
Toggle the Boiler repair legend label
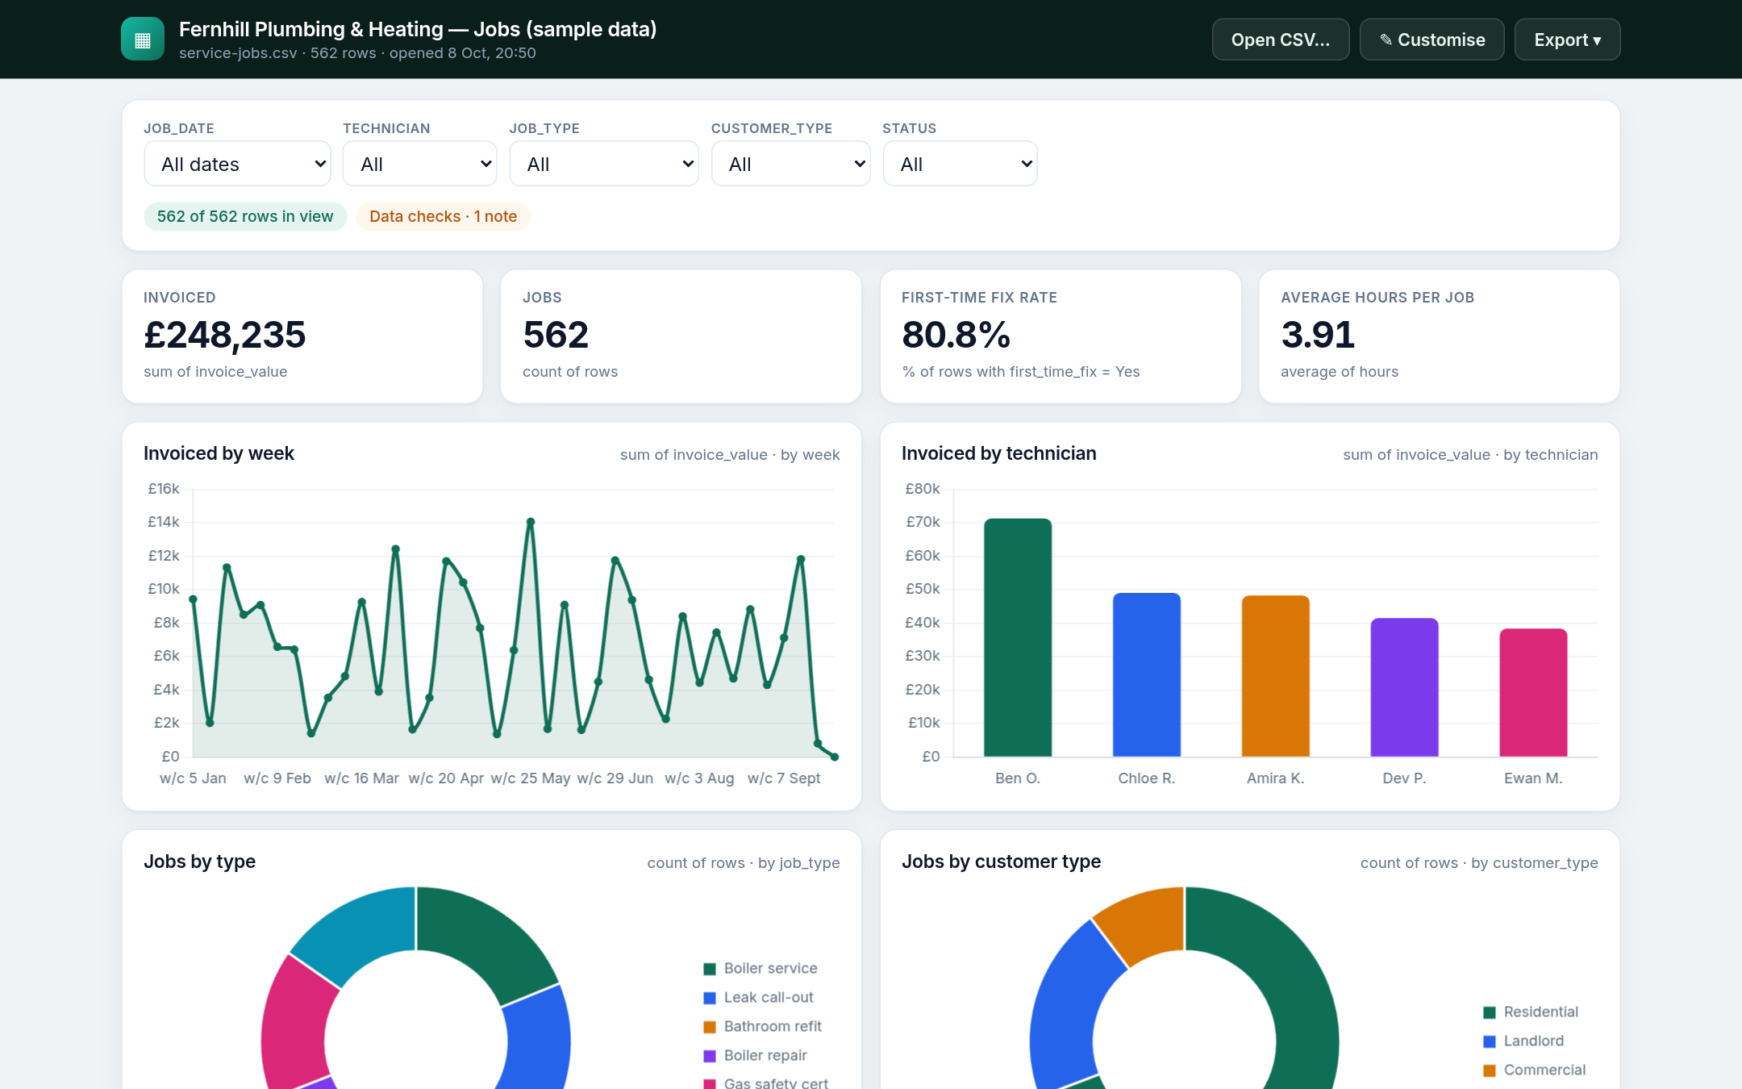(765, 1055)
